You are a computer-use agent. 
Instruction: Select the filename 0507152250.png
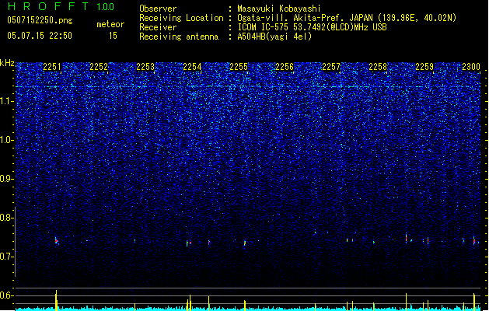[x=40, y=20]
